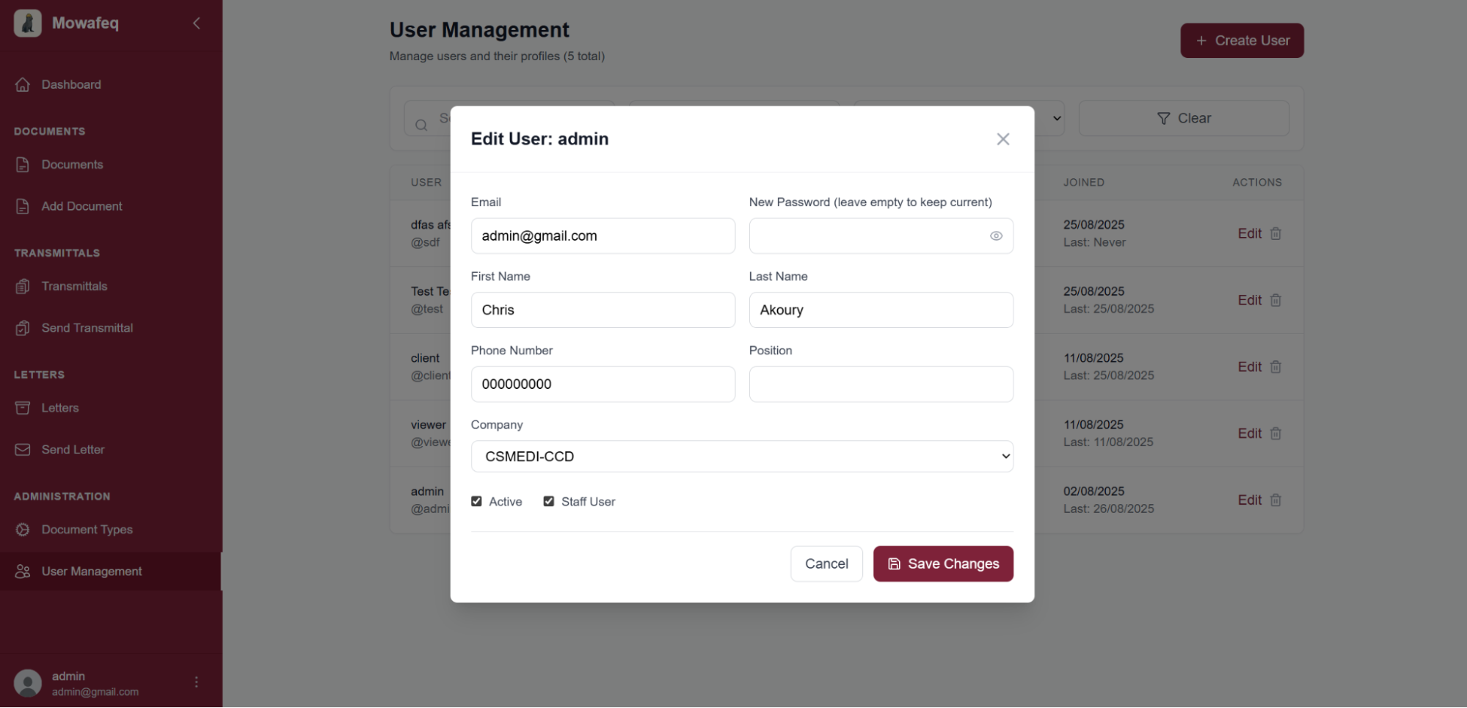The image size is (1467, 708).
Task: Open the Dashboard from the sidebar
Action: click(23, 84)
